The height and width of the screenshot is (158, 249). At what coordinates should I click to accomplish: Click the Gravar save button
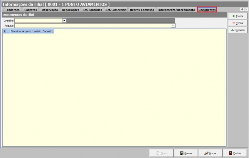186,153
